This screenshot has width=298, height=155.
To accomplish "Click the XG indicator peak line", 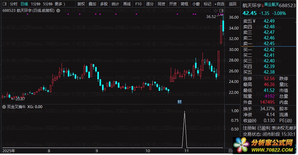I will click(184, 129).
